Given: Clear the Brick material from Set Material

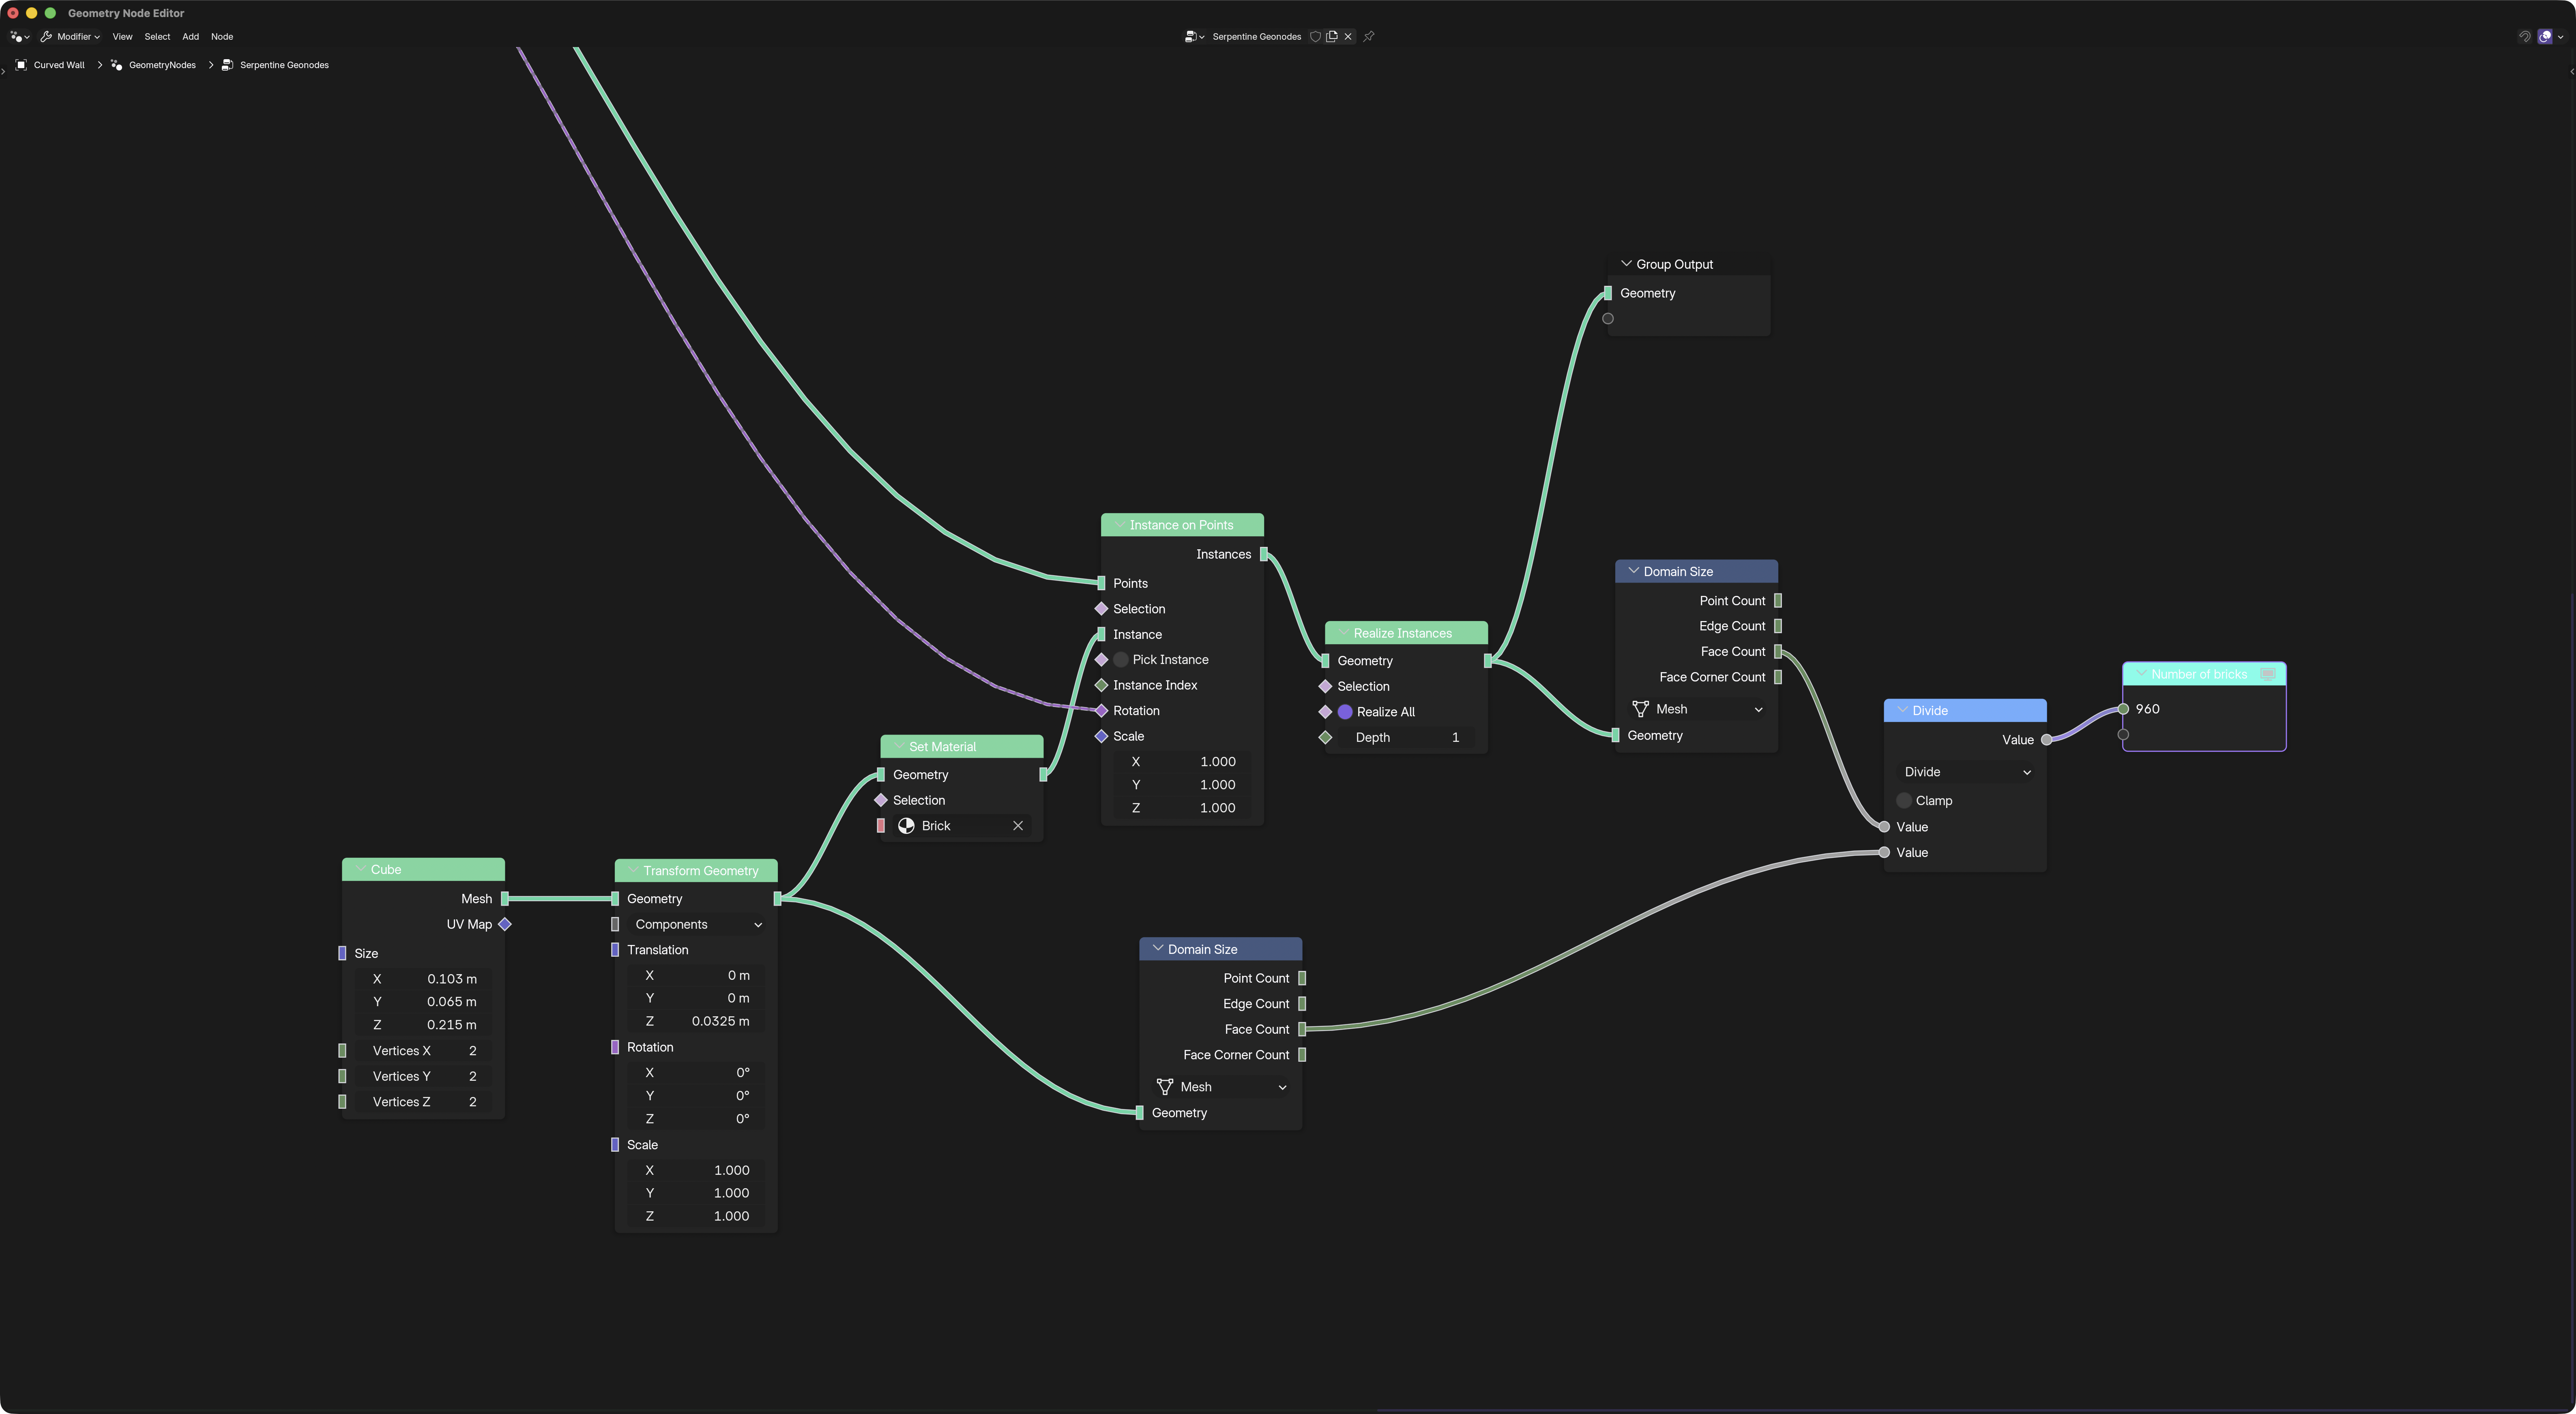Looking at the screenshot, I should coord(1018,825).
